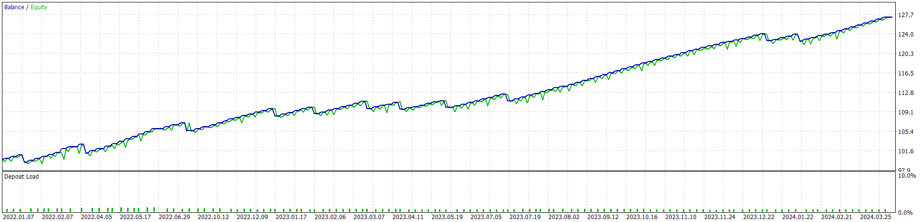Select the 2022.02.07 date label
This screenshot has width=922, height=222.
(x=57, y=217)
